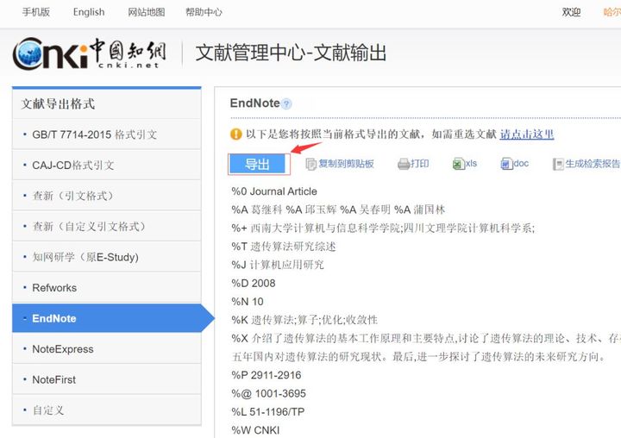Click the xls spreadsheet icon

pos(458,164)
